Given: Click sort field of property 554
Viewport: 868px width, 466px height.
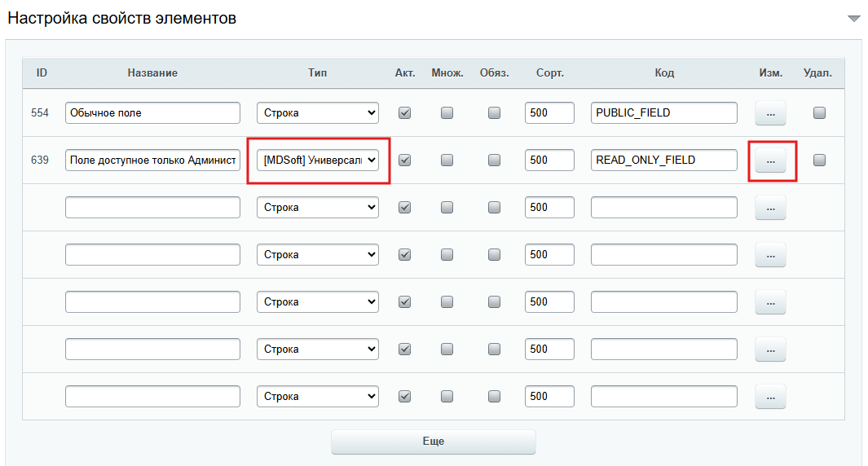Looking at the screenshot, I should coord(549,113).
